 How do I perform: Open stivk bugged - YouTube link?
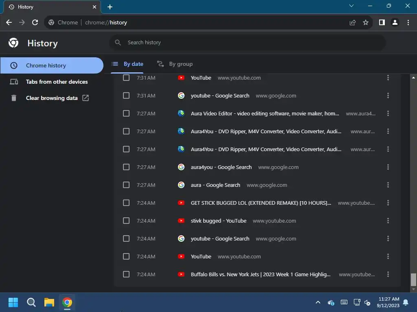click(x=218, y=221)
